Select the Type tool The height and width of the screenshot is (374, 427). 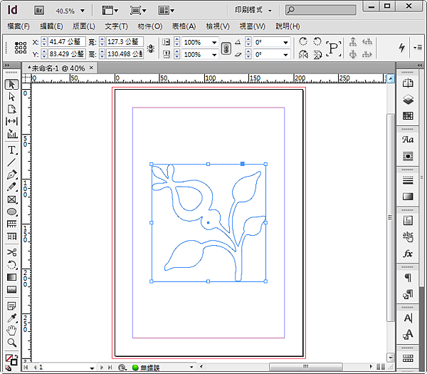pyautogui.click(x=12, y=150)
